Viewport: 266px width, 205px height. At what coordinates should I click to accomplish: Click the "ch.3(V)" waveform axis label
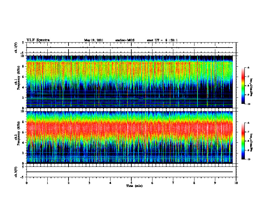[16, 172]
